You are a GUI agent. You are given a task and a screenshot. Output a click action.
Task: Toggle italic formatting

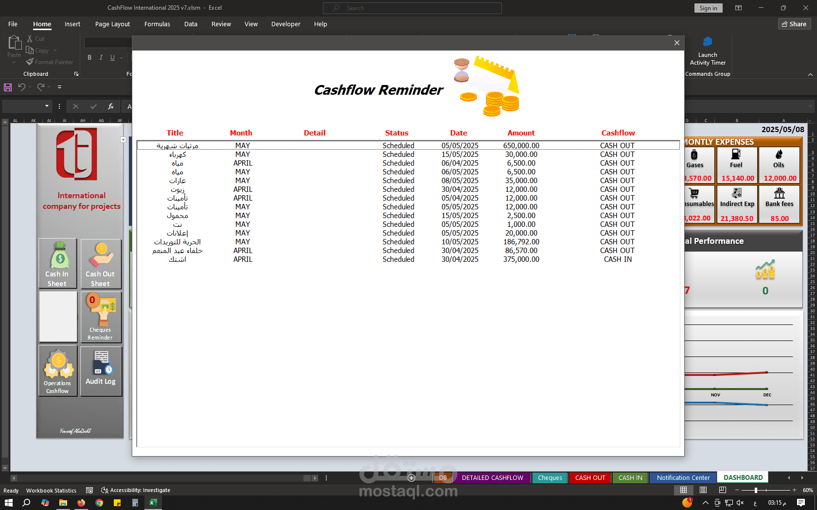pyautogui.click(x=101, y=57)
